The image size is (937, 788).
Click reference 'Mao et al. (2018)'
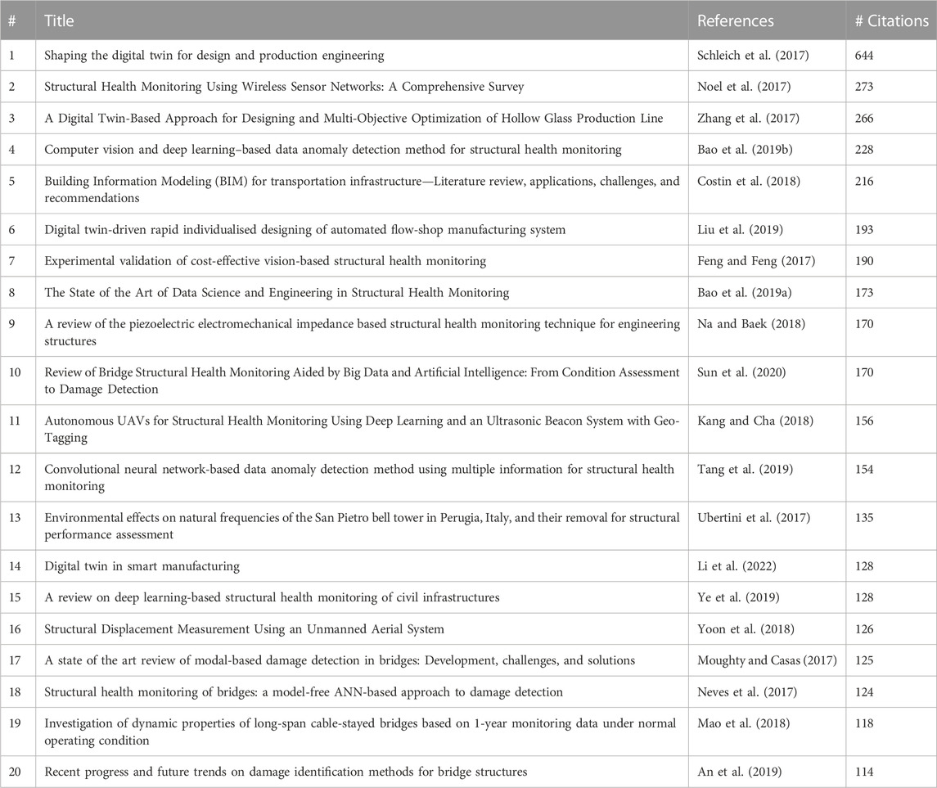743,723
